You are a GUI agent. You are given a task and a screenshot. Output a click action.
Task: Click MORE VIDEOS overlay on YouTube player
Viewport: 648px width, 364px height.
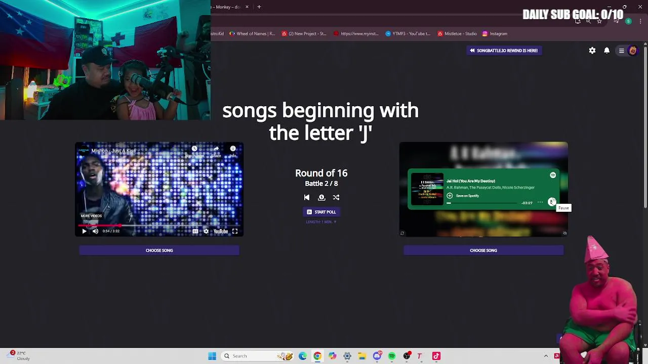91,216
